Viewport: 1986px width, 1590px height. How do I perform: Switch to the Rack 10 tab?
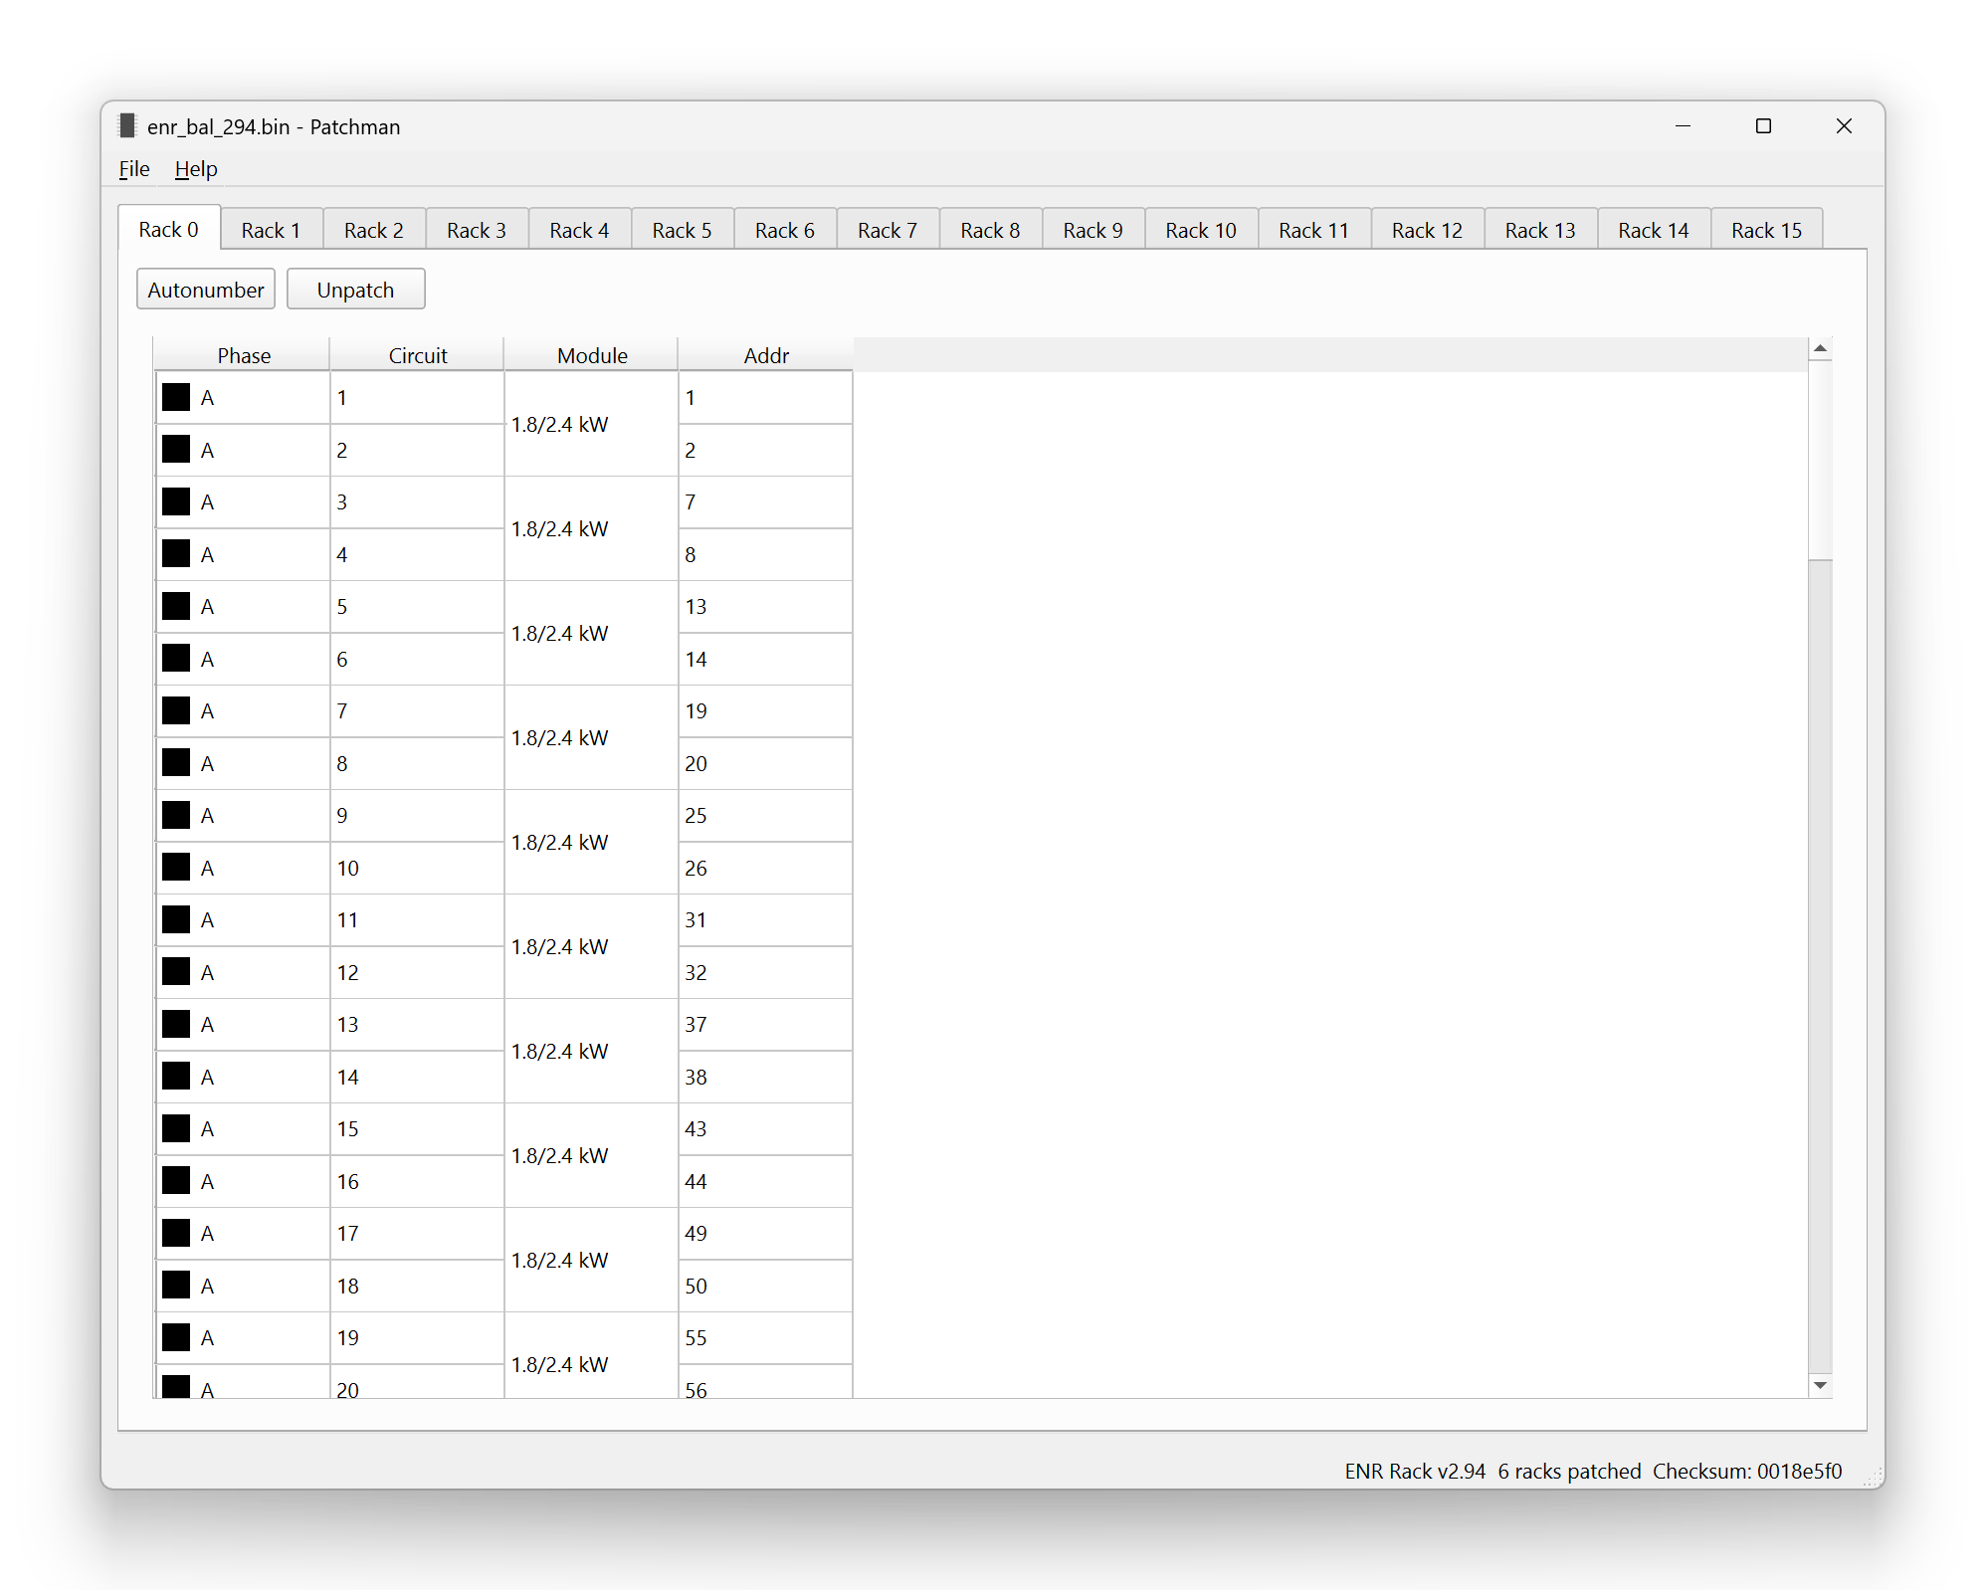pyautogui.click(x=1201, y=230)
